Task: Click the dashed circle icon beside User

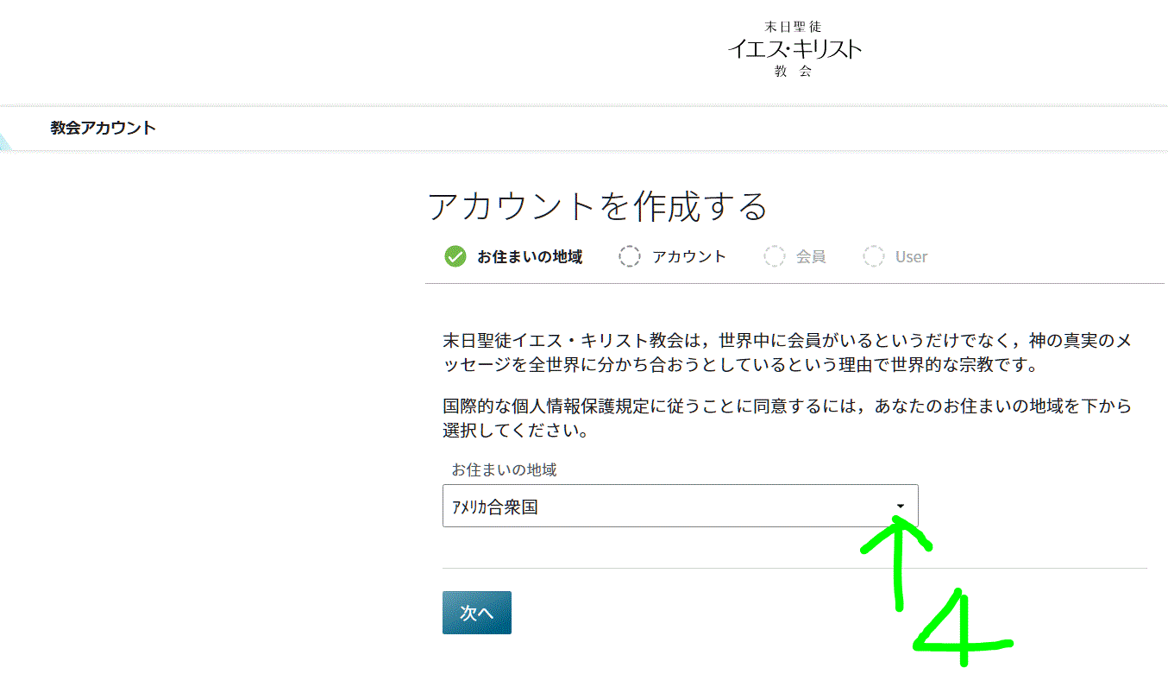Action: pyautogui.click(x=875, y=256)
